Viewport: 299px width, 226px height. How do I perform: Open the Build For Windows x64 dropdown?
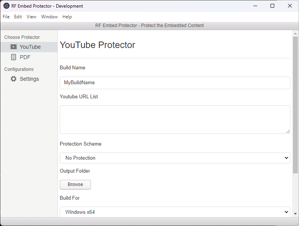(175, 212)
